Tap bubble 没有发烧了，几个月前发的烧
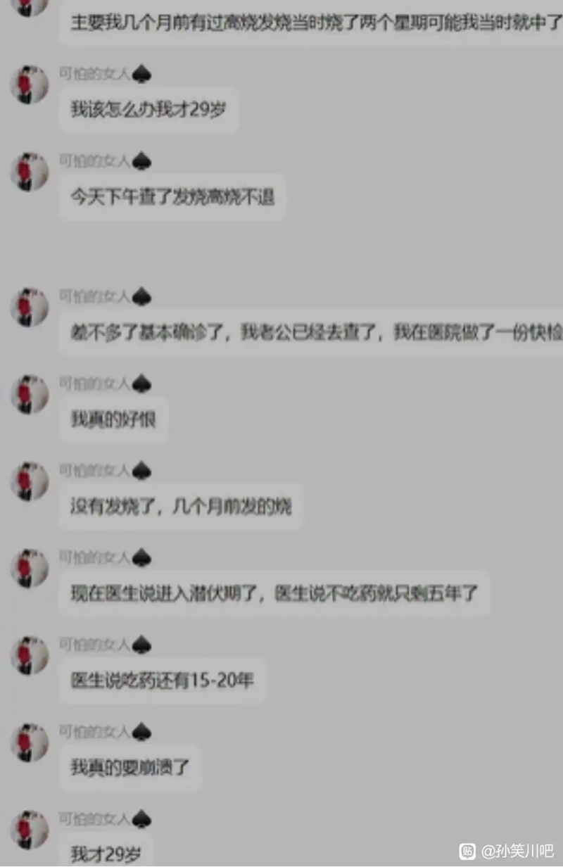The width and height of the screenshot is (563, 867). (181, 507)
